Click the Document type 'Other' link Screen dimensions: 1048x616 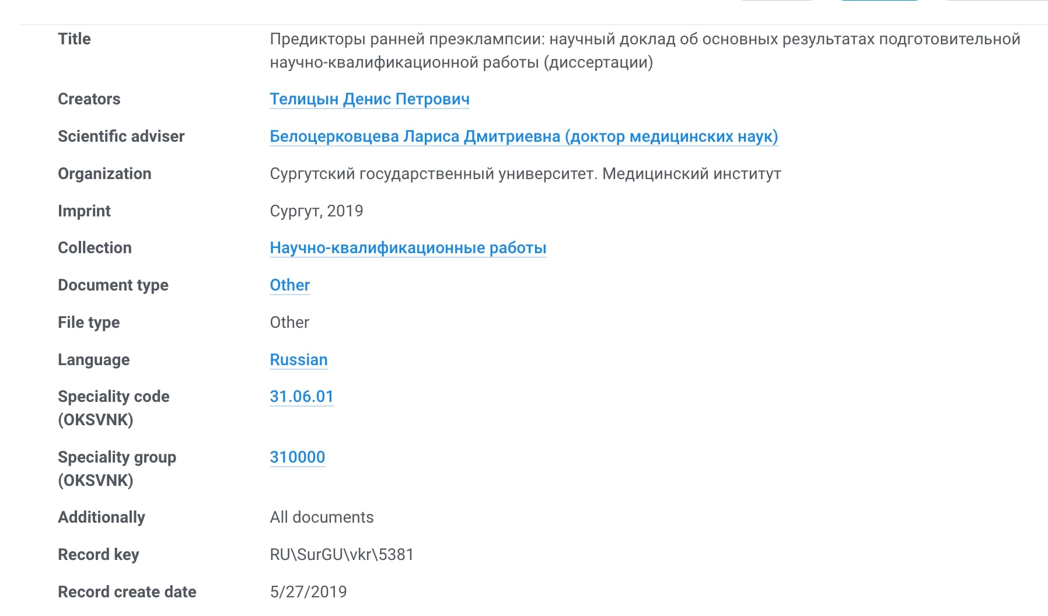[289, 285]
